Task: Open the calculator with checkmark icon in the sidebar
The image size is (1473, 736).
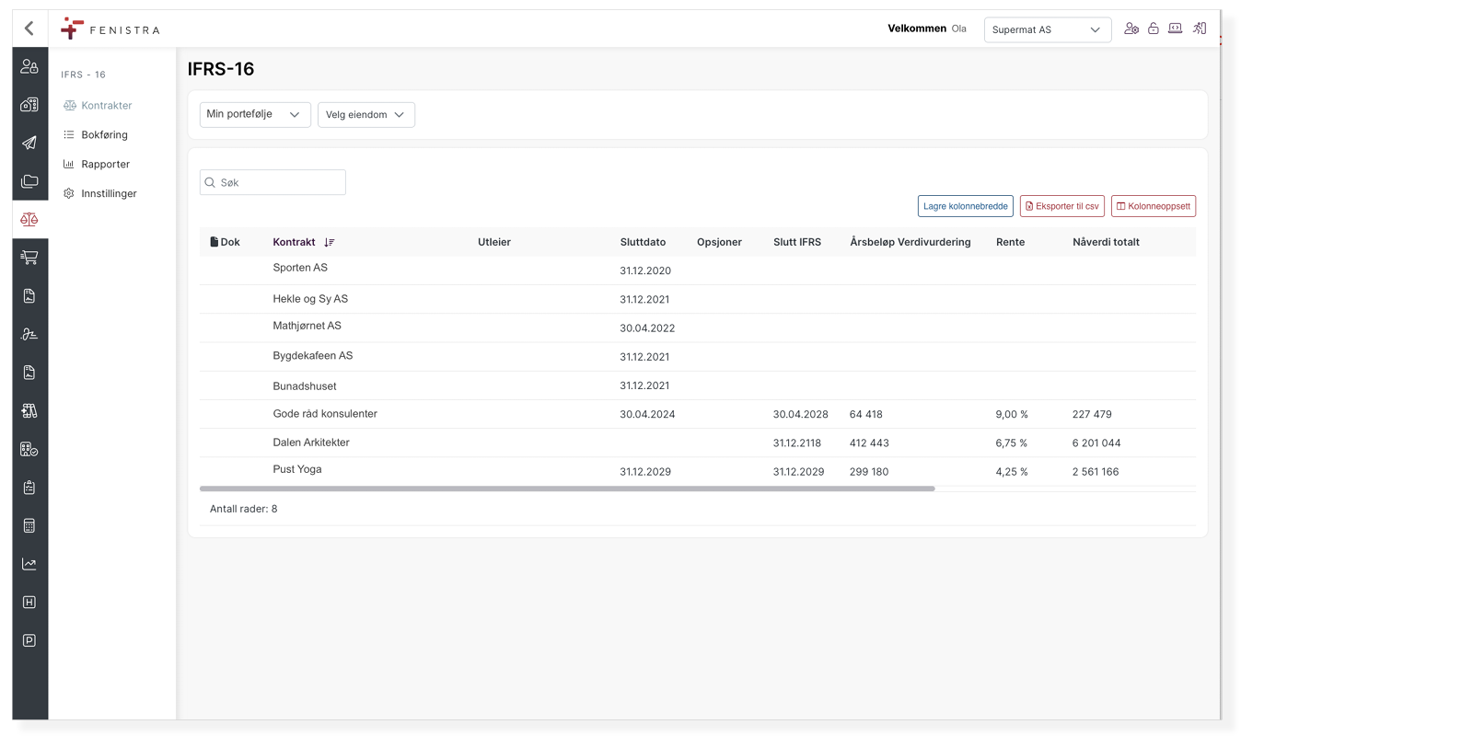Action: [29, 449]
